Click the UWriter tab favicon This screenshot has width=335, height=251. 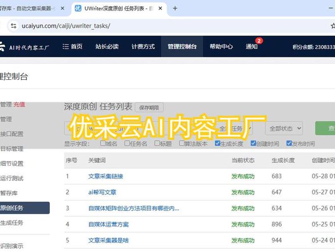pos(78,8)
